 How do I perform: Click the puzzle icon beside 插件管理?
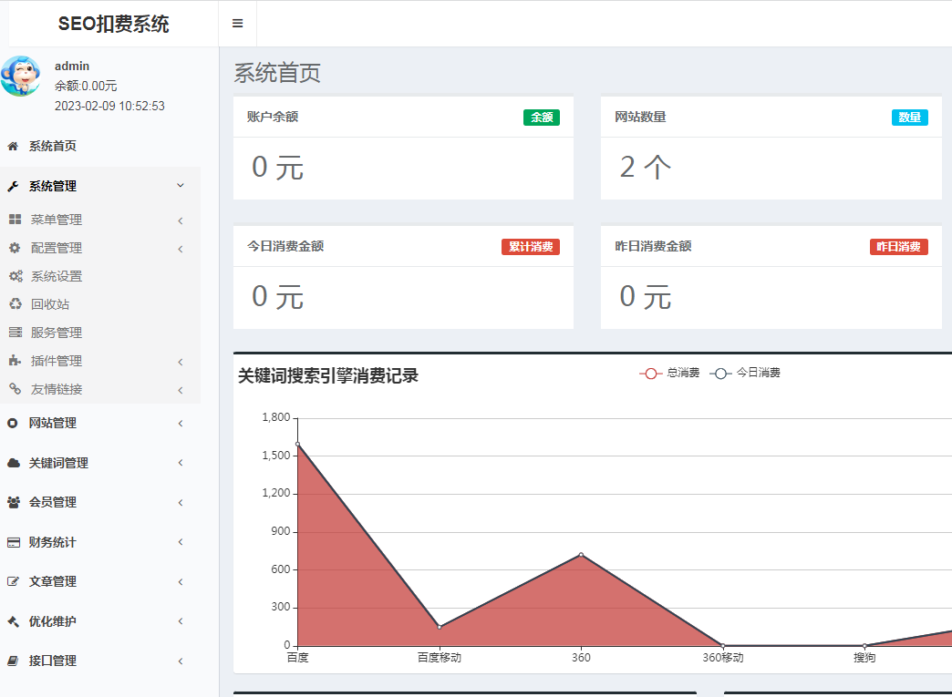pyautogui.click(x=16, y=360)
